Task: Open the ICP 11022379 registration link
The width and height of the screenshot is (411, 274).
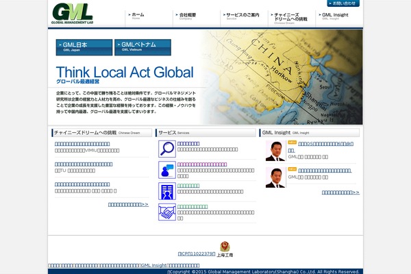Action: click(x=197, y=254)
